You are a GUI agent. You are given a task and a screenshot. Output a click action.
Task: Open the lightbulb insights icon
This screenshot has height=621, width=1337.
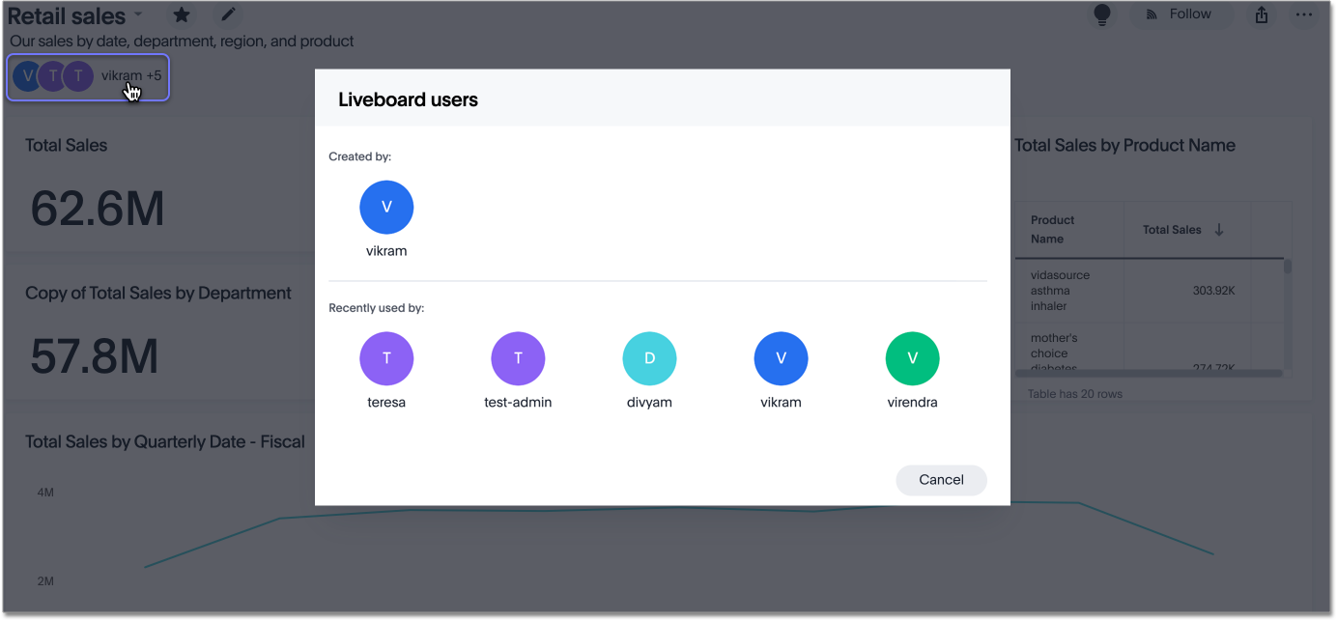tap(1101, 14)
